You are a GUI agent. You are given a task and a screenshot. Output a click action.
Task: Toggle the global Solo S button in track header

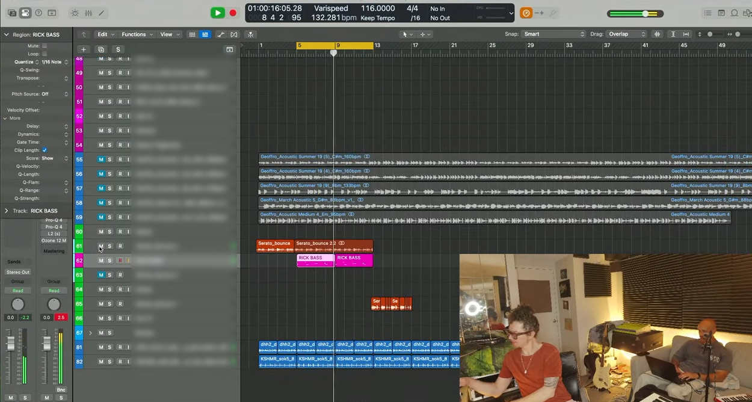118,49
